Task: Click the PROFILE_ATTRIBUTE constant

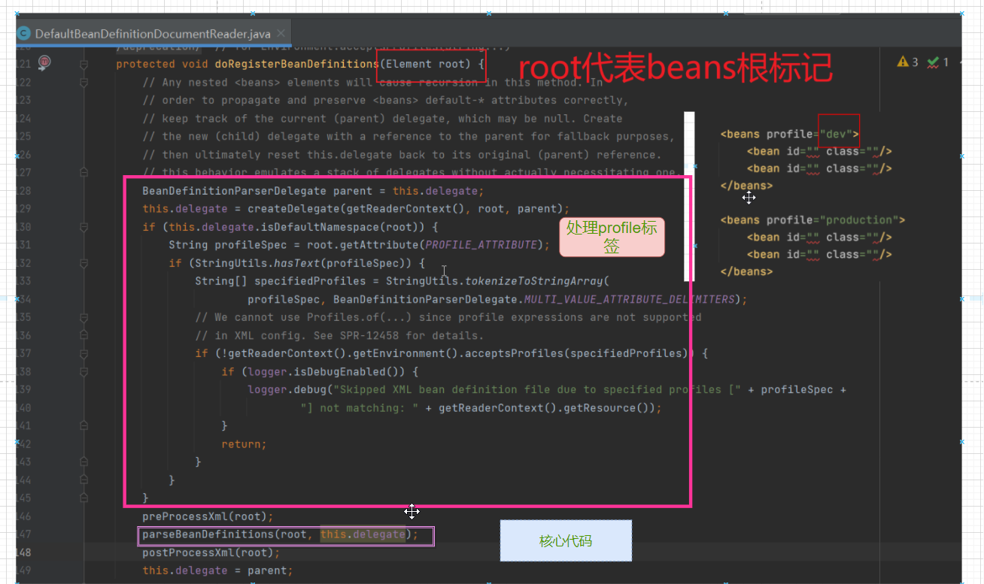Action: pos(481,245)
